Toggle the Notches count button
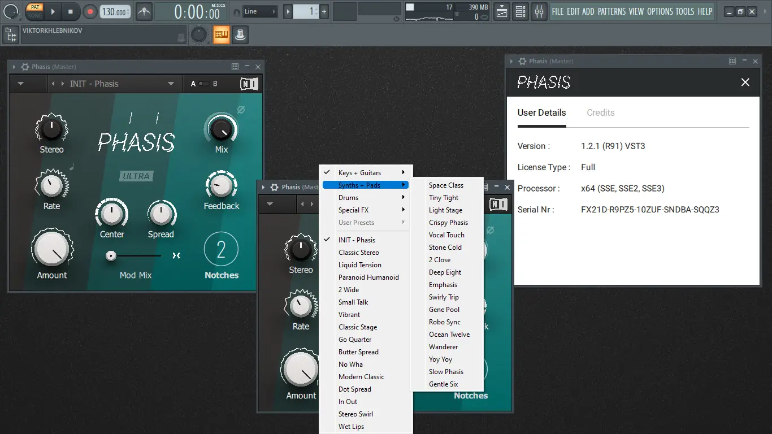Screen dimensions: 772x434 click(x=221, y=249)
